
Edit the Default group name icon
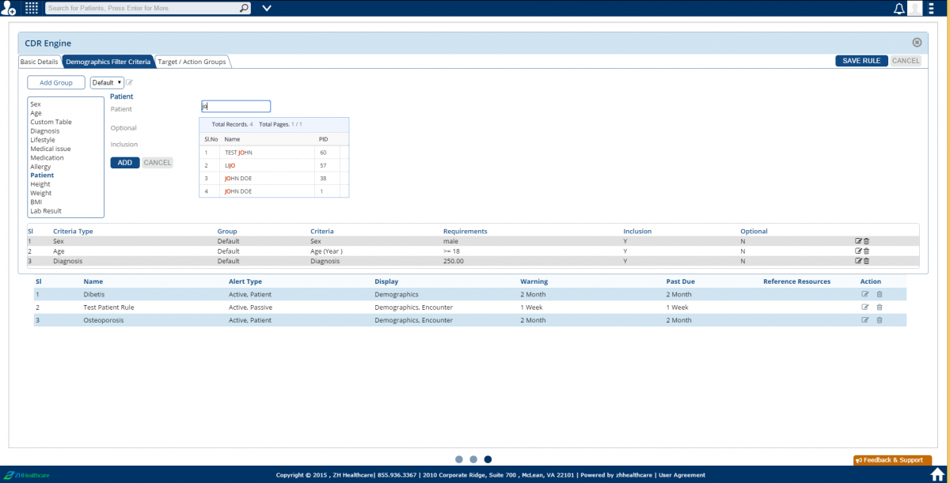[130, 82]
